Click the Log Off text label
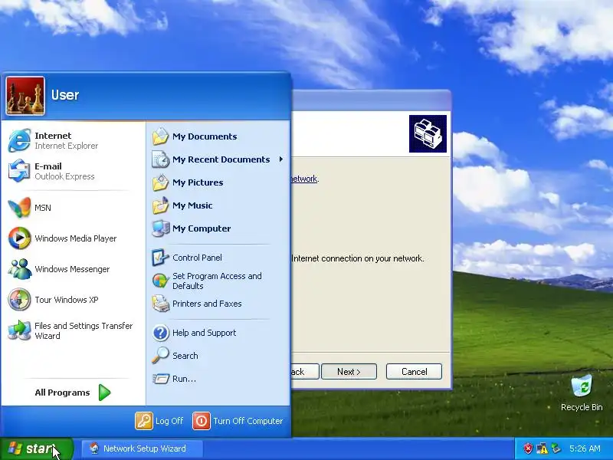The height and width of the screenshot is (460, 613). [x=169, y=421]
